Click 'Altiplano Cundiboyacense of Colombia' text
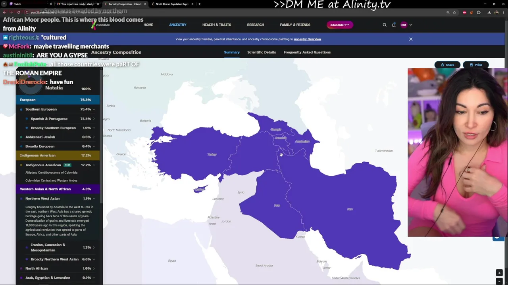 [52, 173]
